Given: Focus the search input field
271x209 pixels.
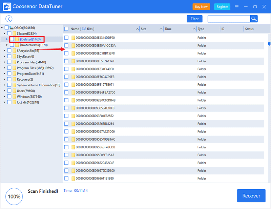Looking at the screenshot, I should [229, 19].
